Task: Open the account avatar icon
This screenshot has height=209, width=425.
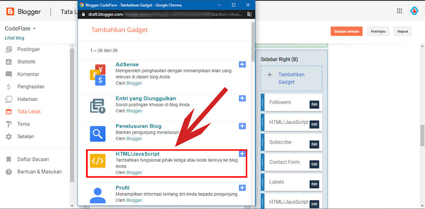Action: [x=414, y=11]
